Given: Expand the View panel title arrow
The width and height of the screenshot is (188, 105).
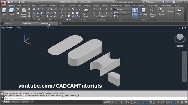Looking at the screenshot, I should pos(125,20).
